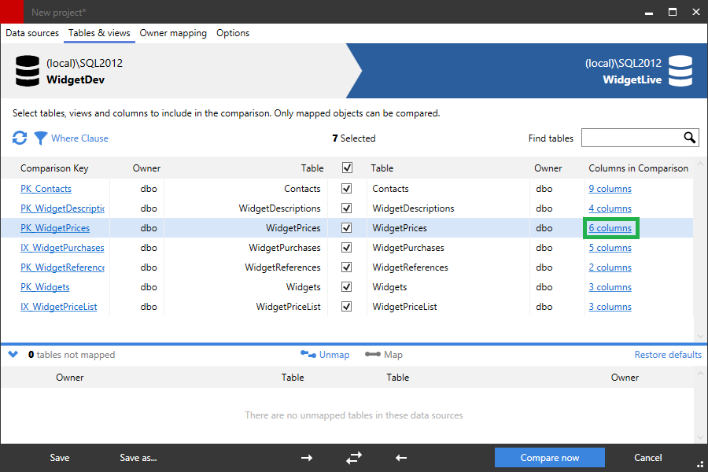Uncheck the Contacts table checkbox
The height and width of the screenshot is (472, 708).
346,188
